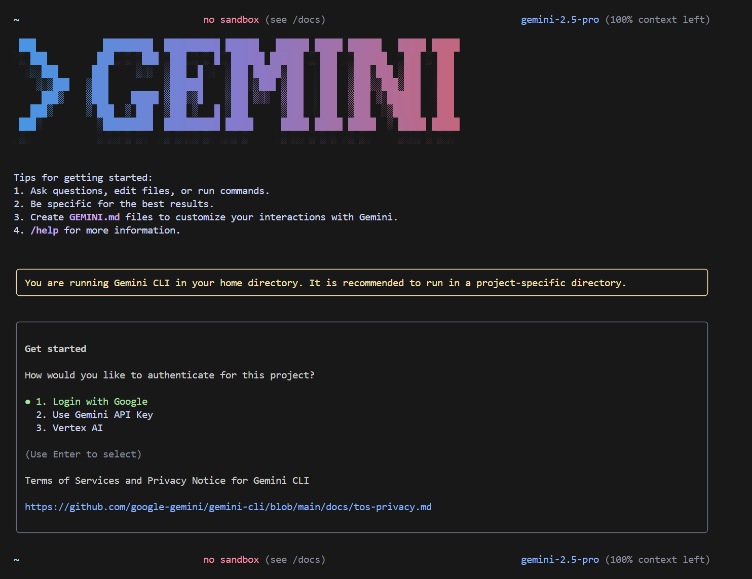Image resolution: width=752 pixels, height=579 pixels.
Task: Click the blue arrow chevron in logo
Action: pos(42,86)
